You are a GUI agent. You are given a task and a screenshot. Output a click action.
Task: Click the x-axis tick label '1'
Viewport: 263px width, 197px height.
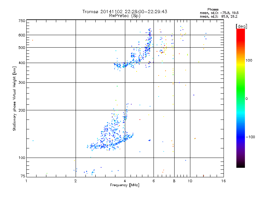click(x=26, y=181)
